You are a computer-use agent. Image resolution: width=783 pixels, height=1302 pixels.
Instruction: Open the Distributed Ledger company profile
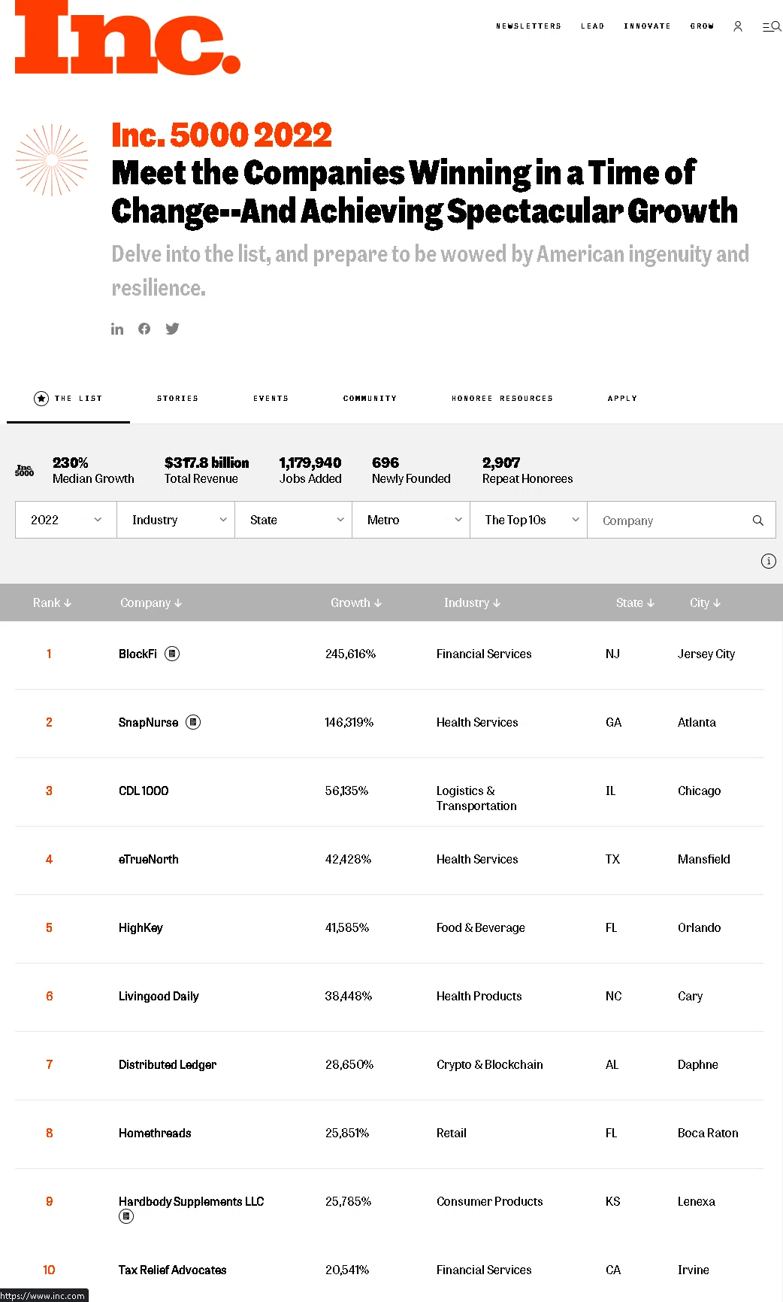(168, 1064)
